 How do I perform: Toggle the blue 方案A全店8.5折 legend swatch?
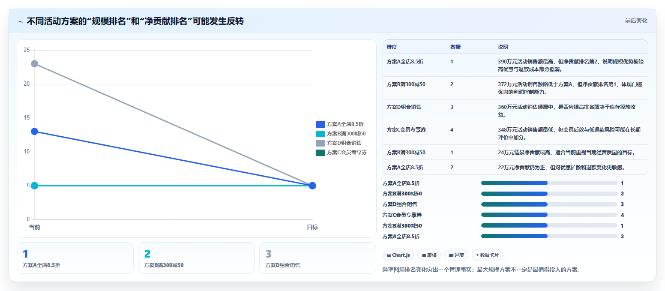coord(321,124)
